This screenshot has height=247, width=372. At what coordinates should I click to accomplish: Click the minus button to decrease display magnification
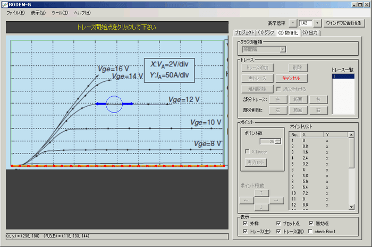pyautogui.click(x=293, y=23)
